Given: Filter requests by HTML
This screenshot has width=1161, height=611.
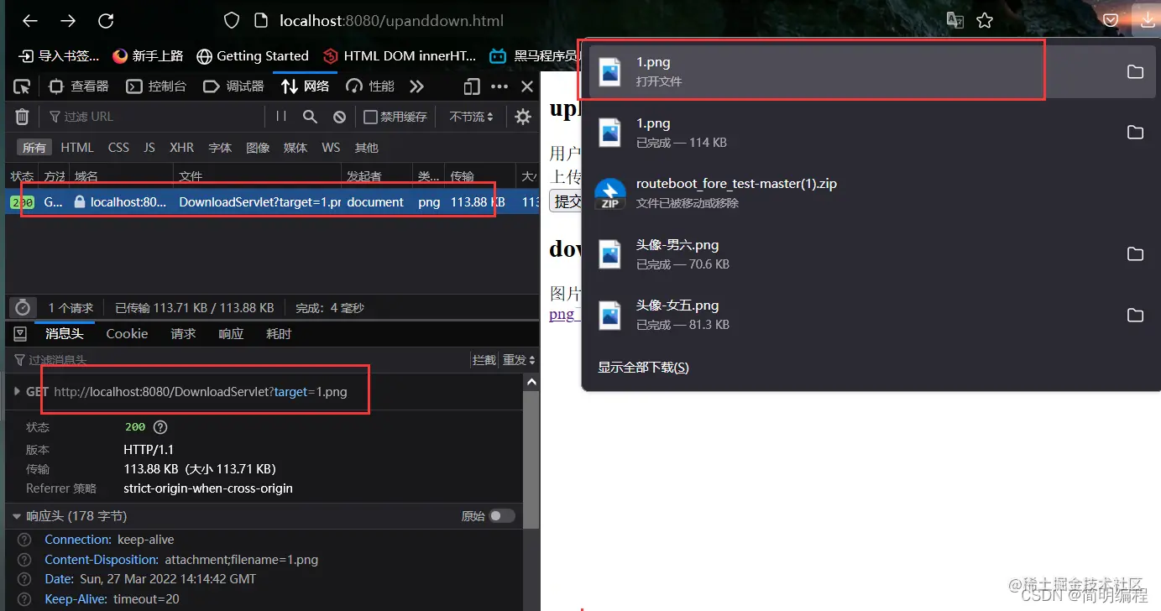Looking at the screenshot, I should [77, 148].
